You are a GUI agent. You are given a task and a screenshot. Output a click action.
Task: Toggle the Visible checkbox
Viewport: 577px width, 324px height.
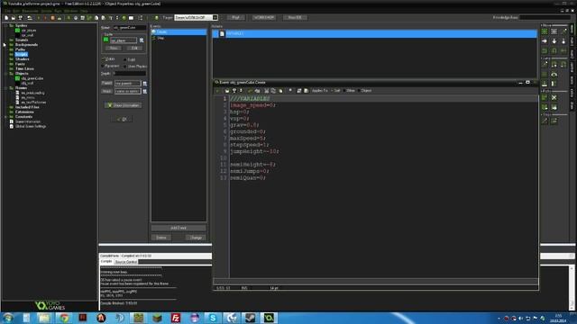[x=103, y=58]
